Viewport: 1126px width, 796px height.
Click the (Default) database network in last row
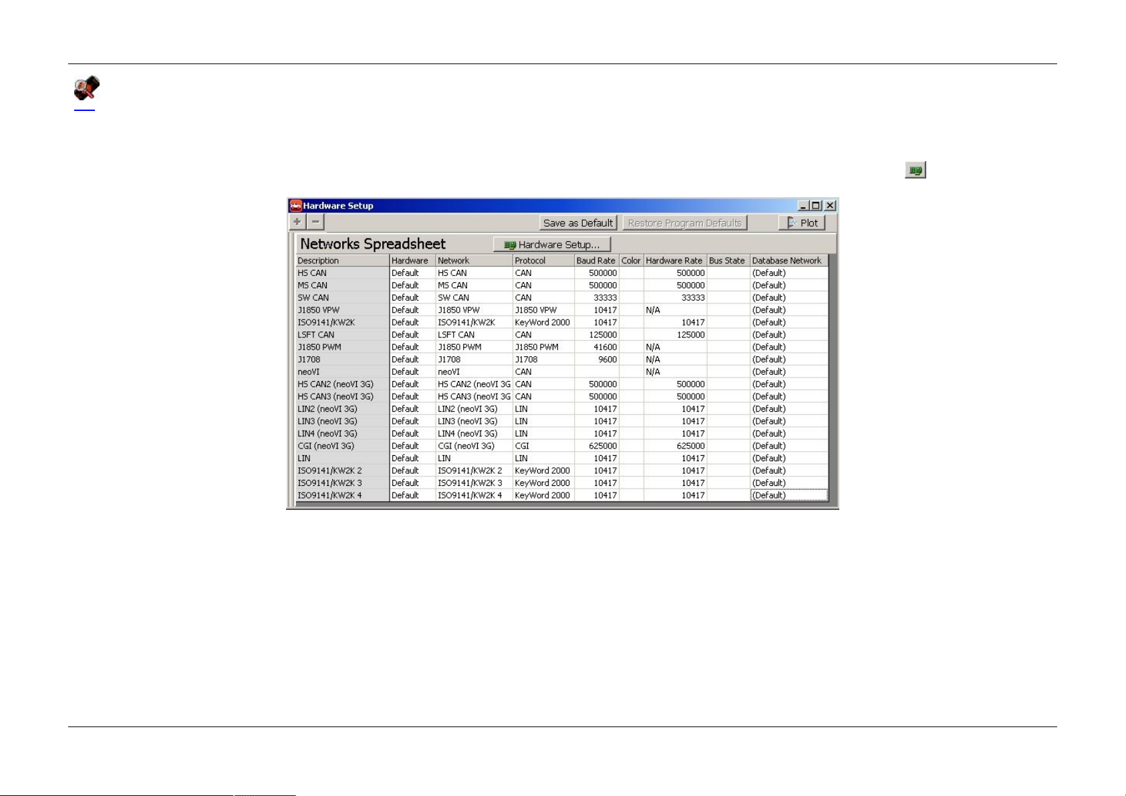coord(789,495)
